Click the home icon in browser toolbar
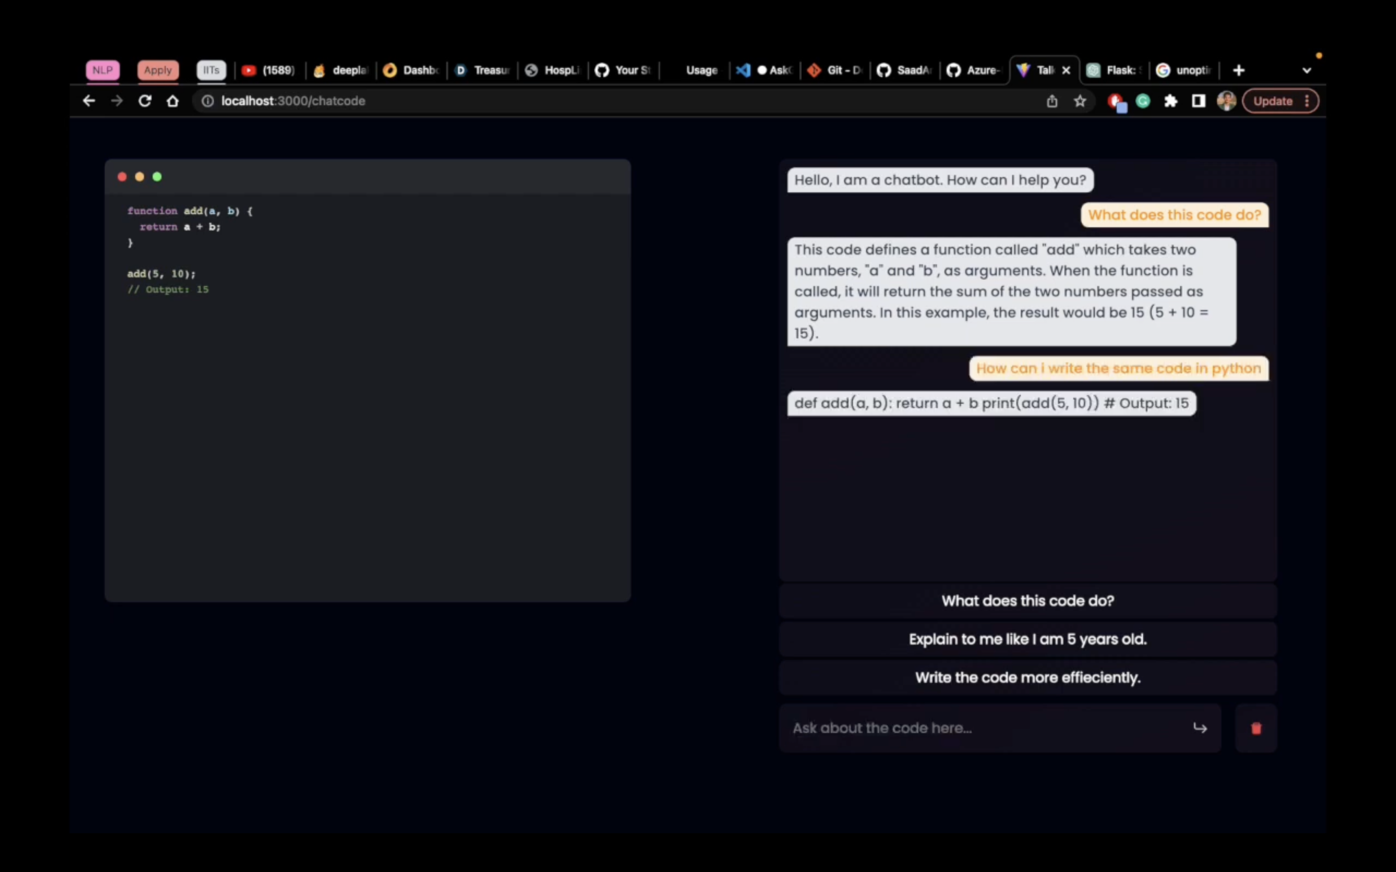 point(173,101)
